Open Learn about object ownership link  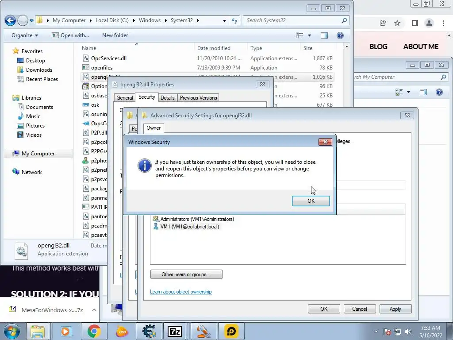181,292
